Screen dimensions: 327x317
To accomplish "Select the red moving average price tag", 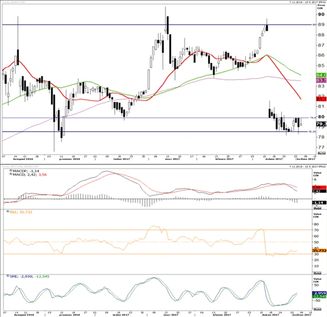I will (321, 98).
